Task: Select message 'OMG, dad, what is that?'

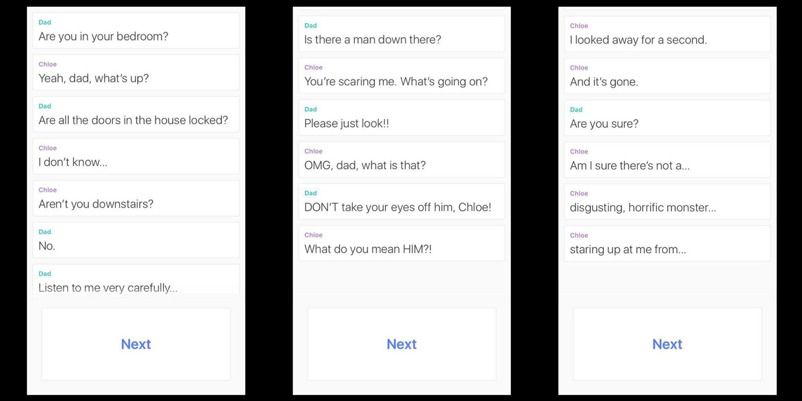Action: 402,159
